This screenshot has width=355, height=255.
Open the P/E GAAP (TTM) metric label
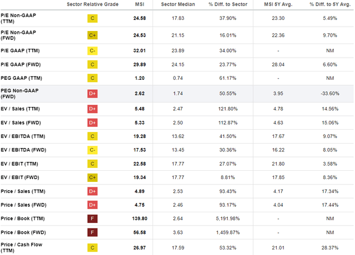tap(20, 50)
